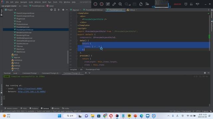Open Project panel settings gear
Viewport: 213px width, 119px height.
point(63,10)
